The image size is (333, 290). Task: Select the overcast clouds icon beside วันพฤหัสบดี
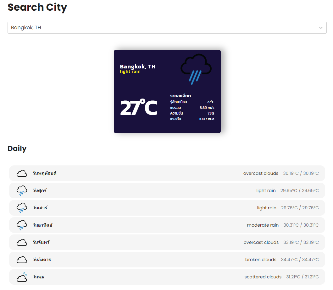coord(22,173)
